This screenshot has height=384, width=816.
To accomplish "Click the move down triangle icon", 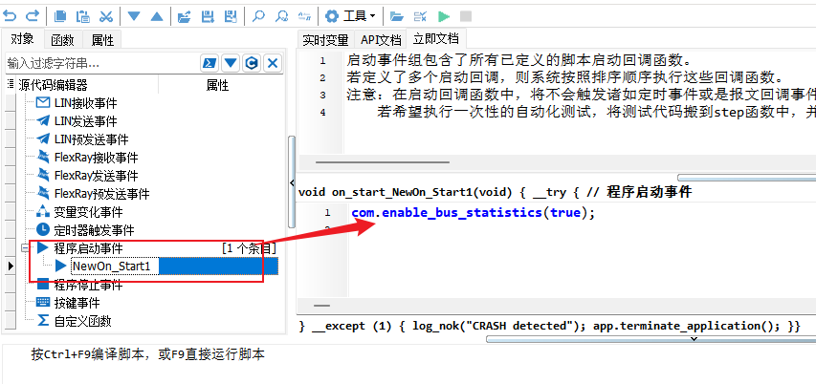I will click(x=134, y=16).
